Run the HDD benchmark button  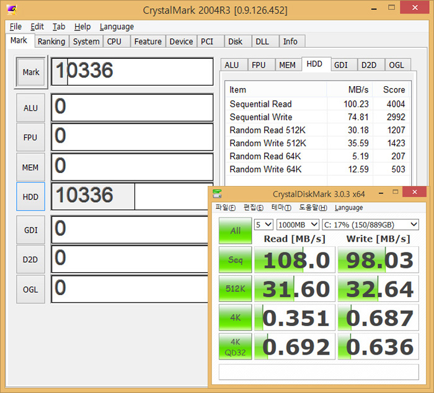click(30, 196)
